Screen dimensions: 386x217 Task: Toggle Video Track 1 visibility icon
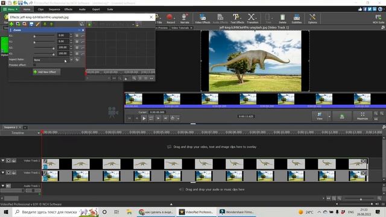[8, 172]
